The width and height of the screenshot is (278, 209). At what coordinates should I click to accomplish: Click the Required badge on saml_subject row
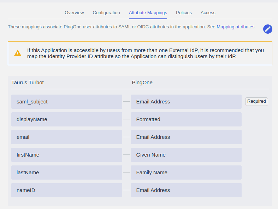click(x=256, y=101)
